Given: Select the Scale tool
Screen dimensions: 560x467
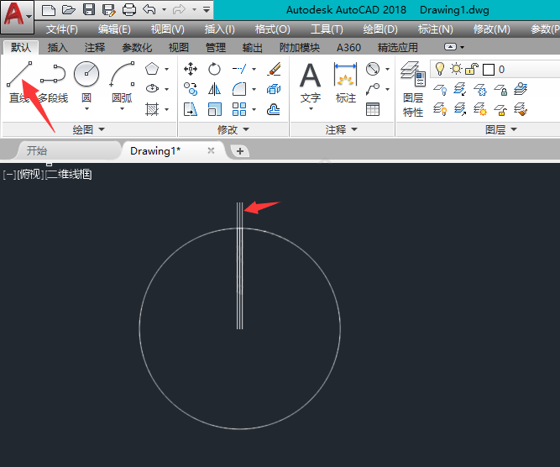Looking at the screenshot, I should click(214, 109).
